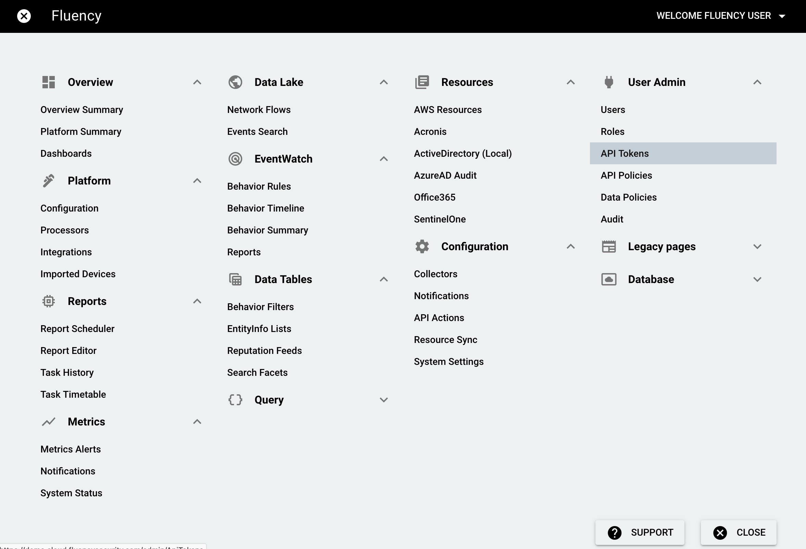The height and width of the screenshot is (549, 806).
Task: Go to Events Search
Action: click(257, 132)
